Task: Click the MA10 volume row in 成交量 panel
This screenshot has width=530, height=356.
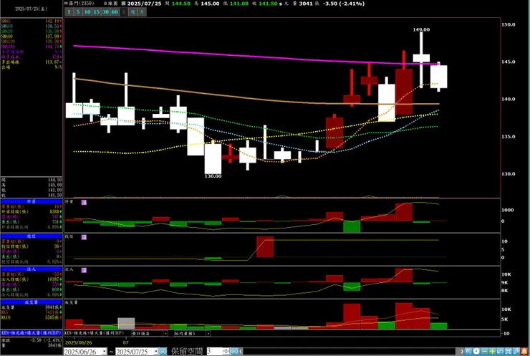Action: click(32, 317)
